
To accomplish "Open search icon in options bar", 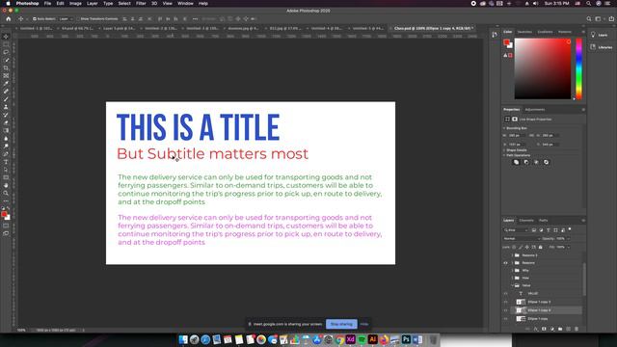I will tap(589, 19).
